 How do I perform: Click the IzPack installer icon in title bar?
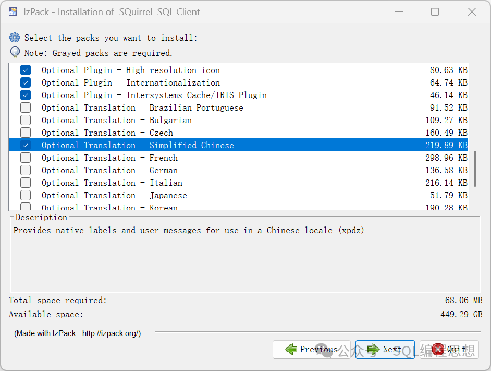[x=13, y=11]
